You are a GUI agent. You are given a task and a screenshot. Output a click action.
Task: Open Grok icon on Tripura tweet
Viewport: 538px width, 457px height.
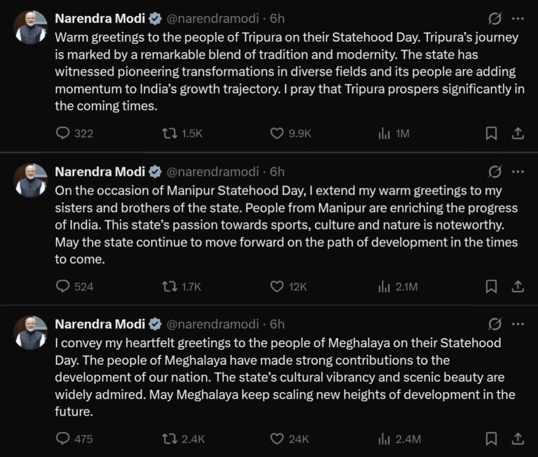pyautogui.click(x=494, y=19)
